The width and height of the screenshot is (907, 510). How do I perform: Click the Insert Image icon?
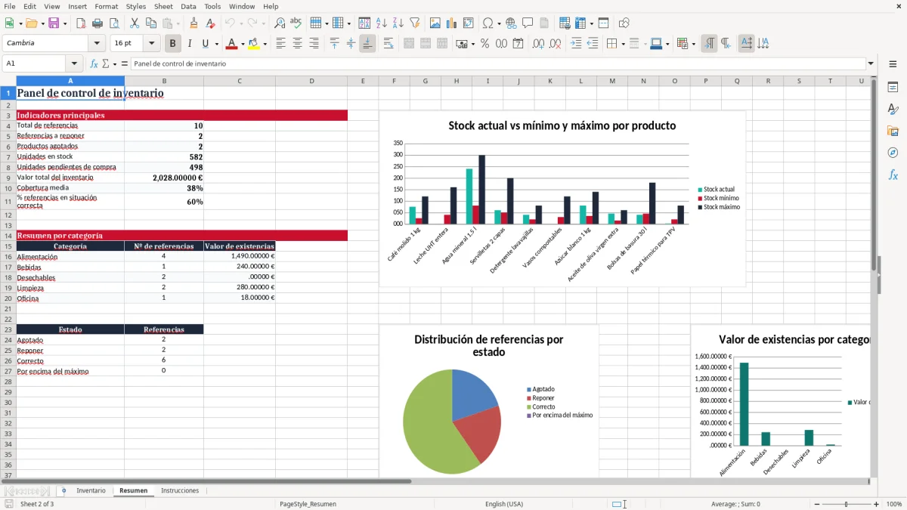point(435,23)
